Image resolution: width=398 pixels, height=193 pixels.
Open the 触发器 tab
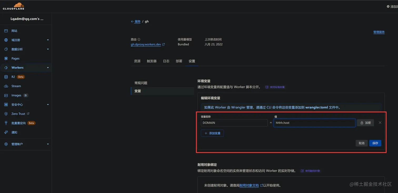click(152, 61)
